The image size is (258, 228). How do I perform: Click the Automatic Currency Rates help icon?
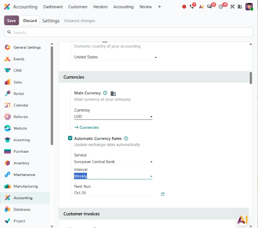coord(126,139)
